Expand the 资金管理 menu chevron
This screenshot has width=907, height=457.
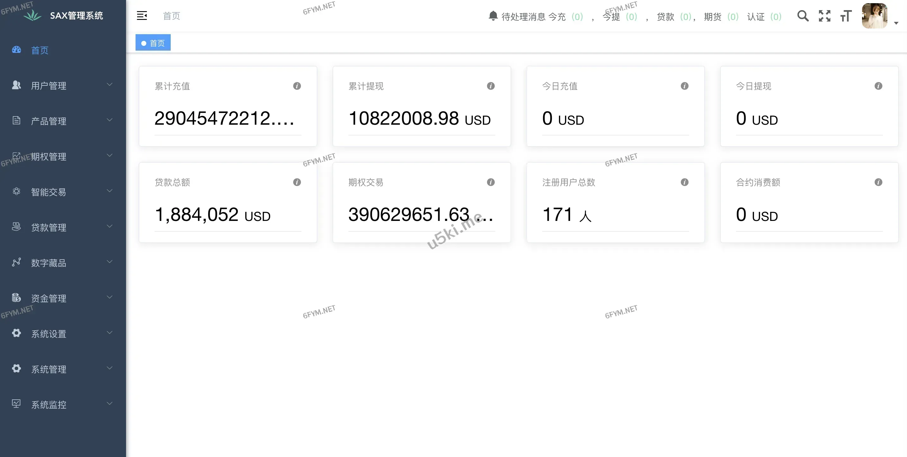coord(110,297)
